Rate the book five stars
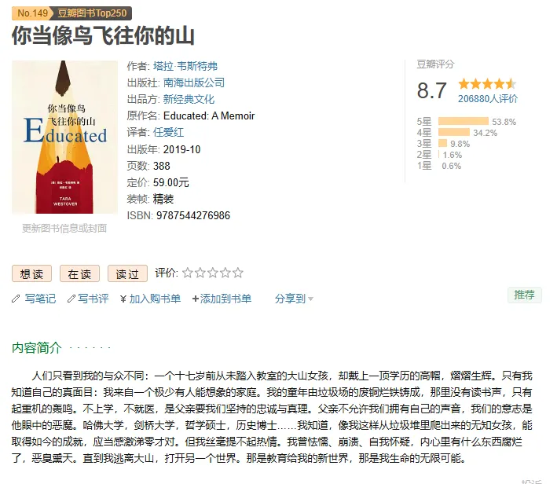This screenshot has width=557, height=484. 238,273
